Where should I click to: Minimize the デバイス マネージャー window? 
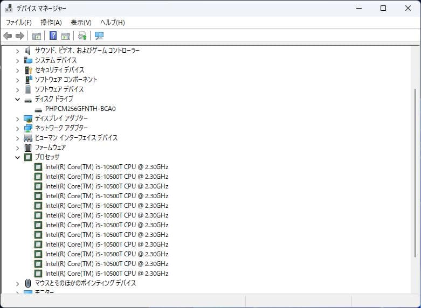[359, 8]
